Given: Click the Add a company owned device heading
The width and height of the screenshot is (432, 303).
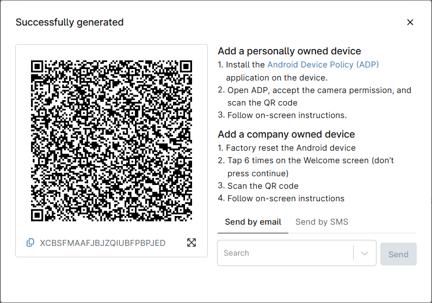Looking at the screenshot, I should click(x=286, y=134).
